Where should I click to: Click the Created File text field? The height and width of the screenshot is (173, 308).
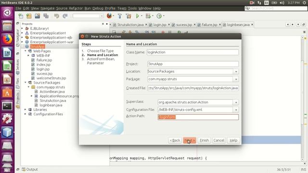point(193,88)
